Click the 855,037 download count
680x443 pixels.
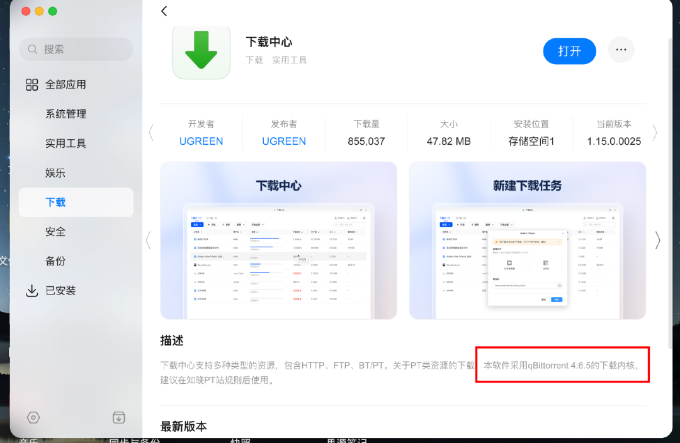point(366,142)
